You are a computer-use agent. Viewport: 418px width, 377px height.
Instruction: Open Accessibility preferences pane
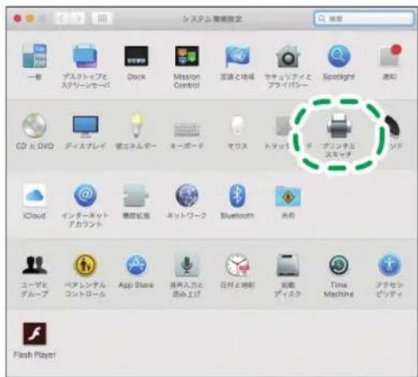pos(390,265)
